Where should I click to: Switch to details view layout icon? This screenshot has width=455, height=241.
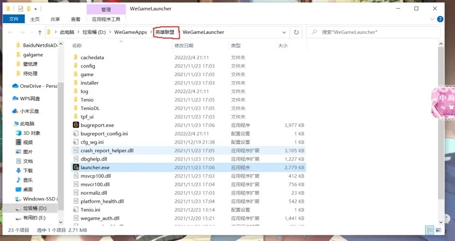click(429, 230)
